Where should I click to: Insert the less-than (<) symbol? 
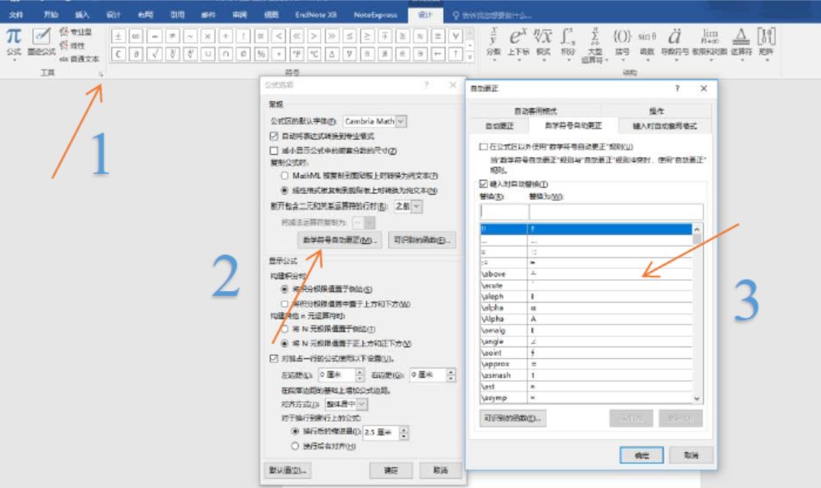[x=279, y=36]
